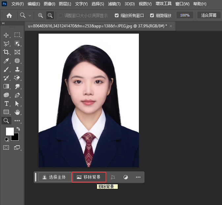Open the 图层(L) menu
The height and width of the screenshot is (205, 222).
(64, 4)
